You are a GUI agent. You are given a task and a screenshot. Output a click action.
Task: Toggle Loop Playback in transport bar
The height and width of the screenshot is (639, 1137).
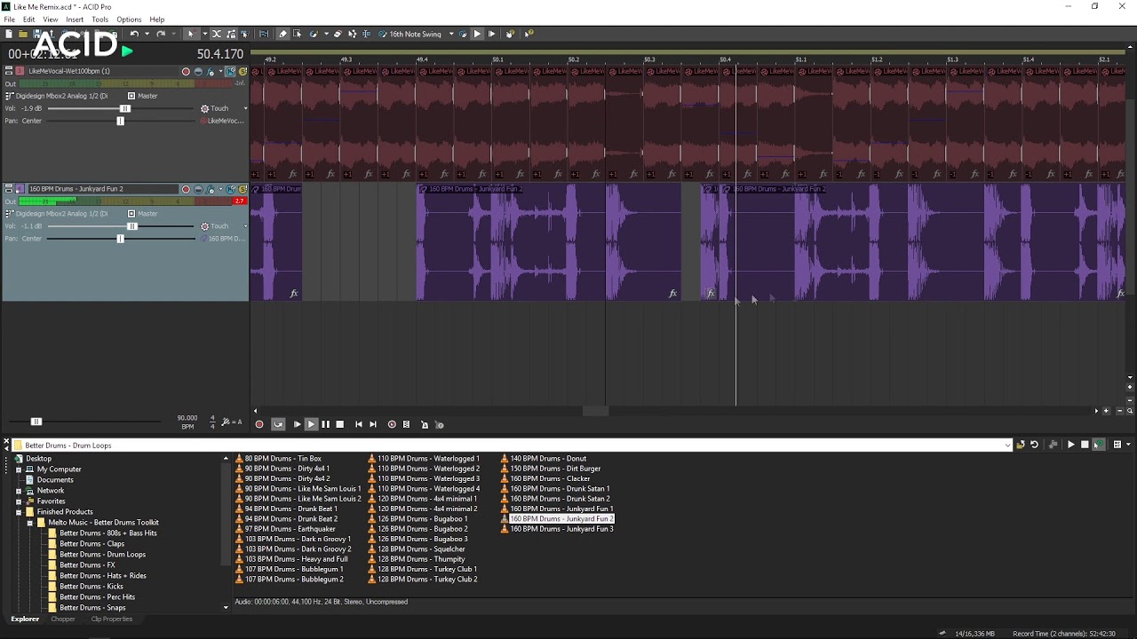point(278,424)
